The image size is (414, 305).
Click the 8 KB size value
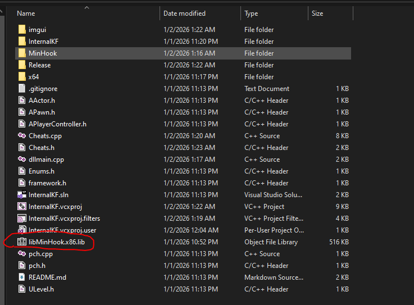(x=342, y=136)
